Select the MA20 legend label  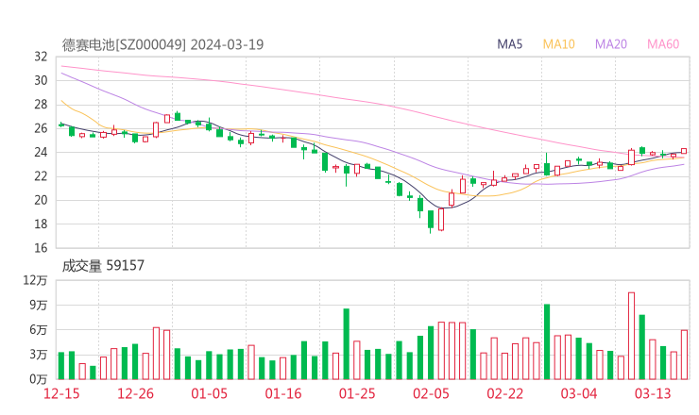click(611, 44)
